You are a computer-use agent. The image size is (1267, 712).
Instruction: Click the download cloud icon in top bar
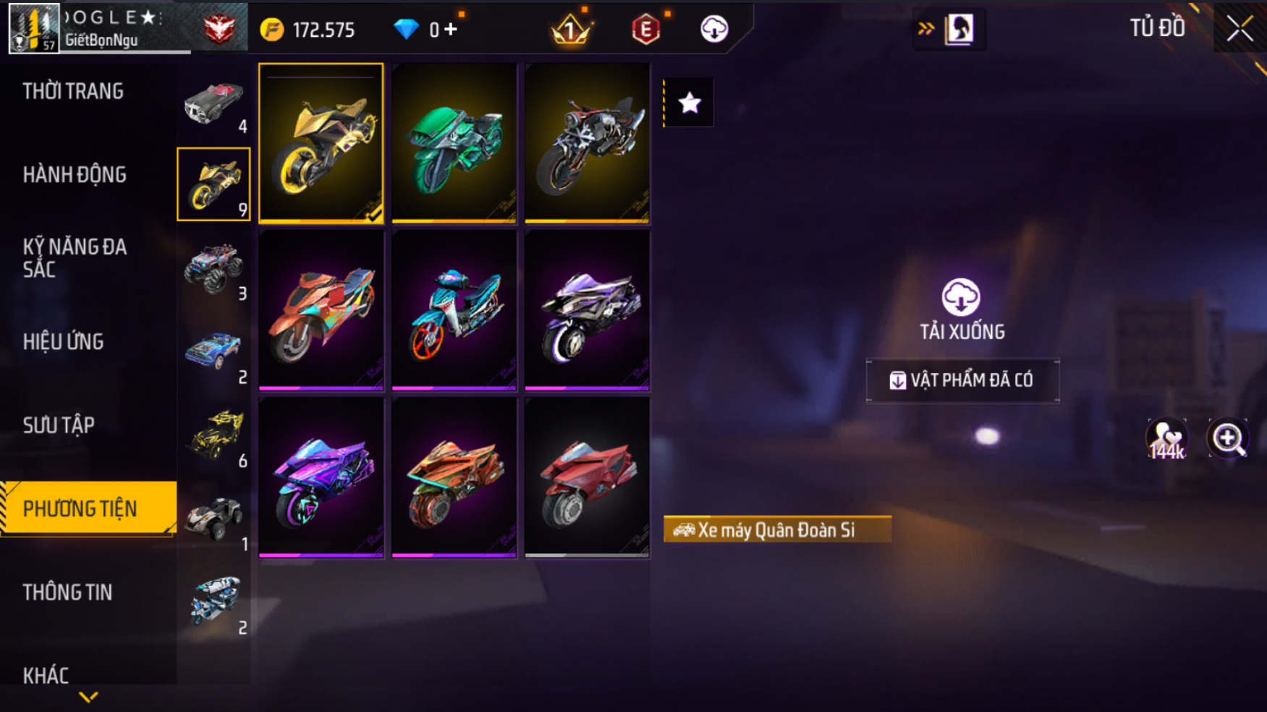pos(713,29)
